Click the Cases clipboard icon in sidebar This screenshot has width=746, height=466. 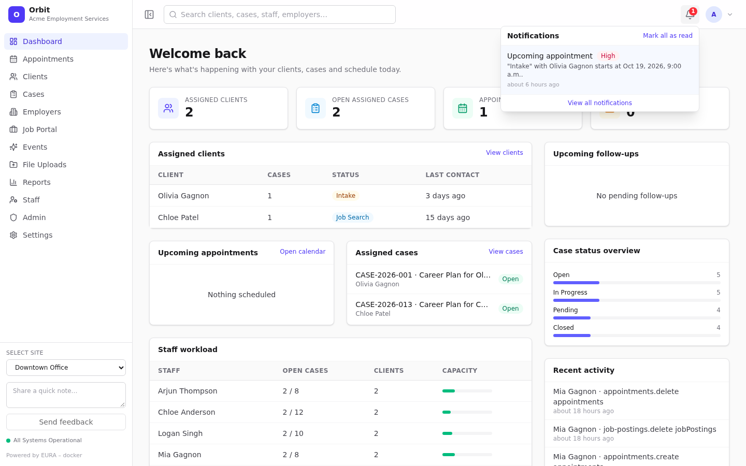13,94
